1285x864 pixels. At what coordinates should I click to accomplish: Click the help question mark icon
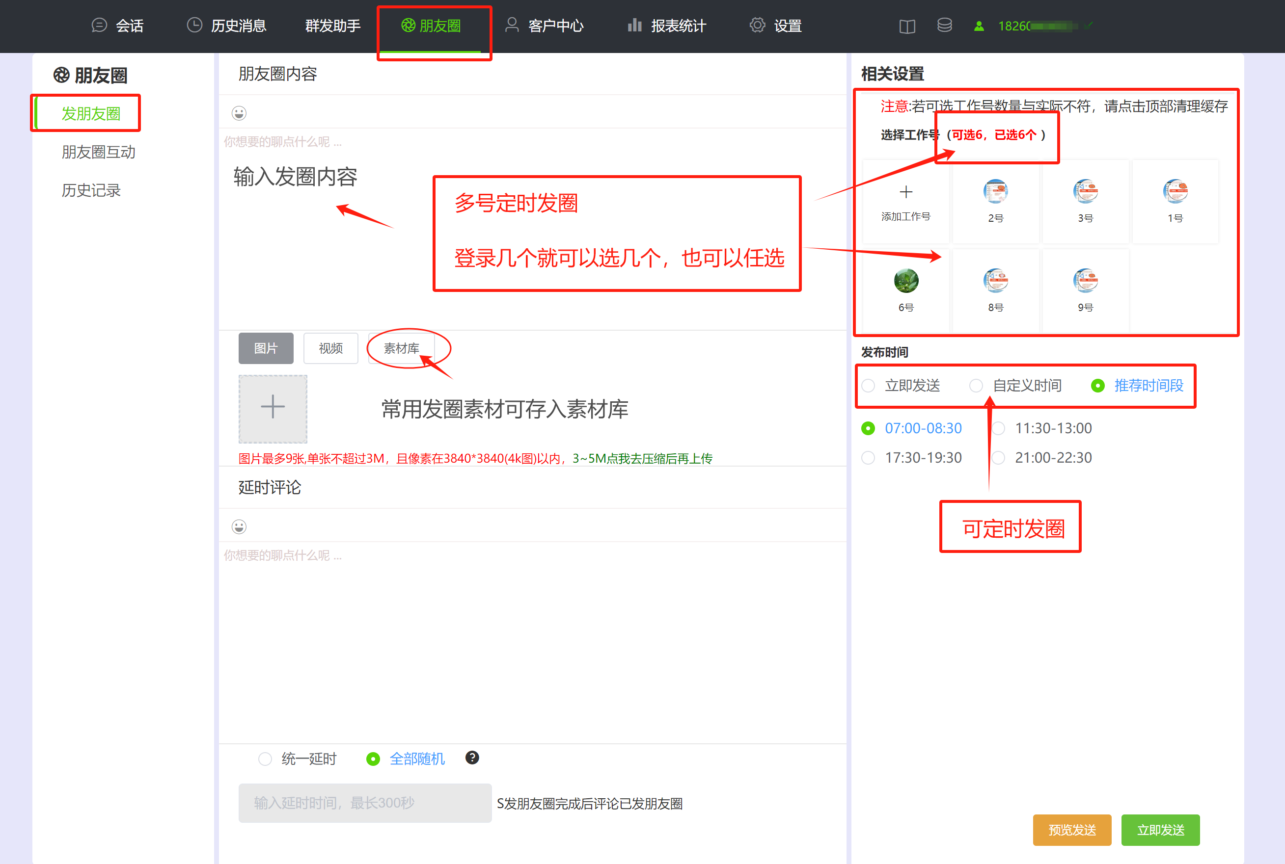[472, 758]
